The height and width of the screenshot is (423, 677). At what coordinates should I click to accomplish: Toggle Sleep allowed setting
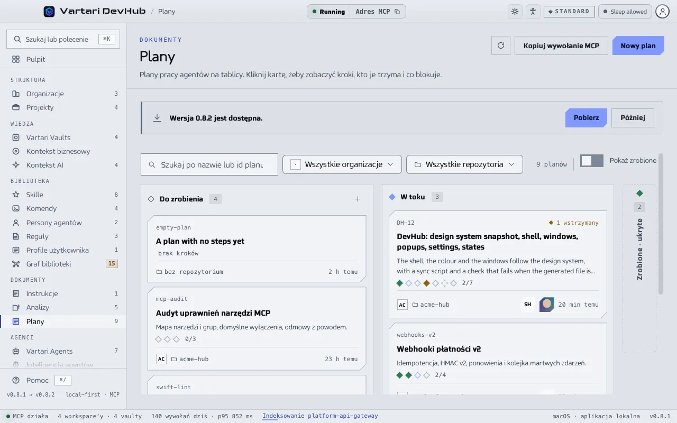625,11
